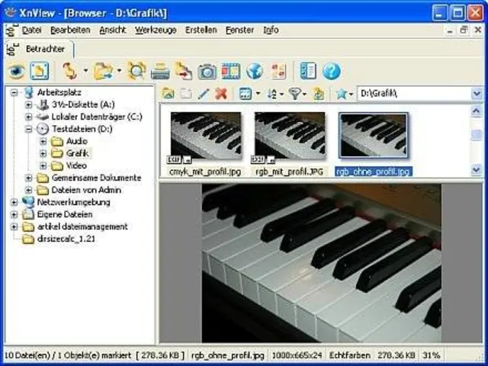Select the rgb_mit_profil.JPG thumbnail
The width and height of the screenshot is (488, 366).
click(290, 136)
